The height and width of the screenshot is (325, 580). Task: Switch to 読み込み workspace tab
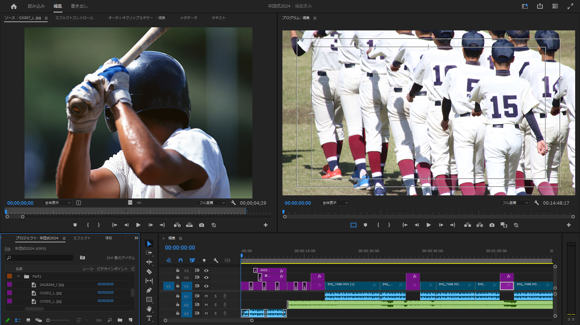click(x=36, y=6)
